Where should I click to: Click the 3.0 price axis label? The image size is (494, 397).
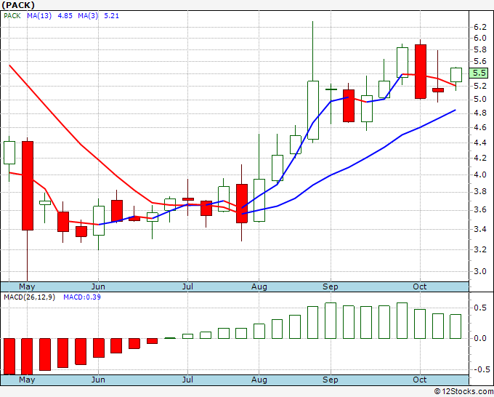tap(479, 271)
